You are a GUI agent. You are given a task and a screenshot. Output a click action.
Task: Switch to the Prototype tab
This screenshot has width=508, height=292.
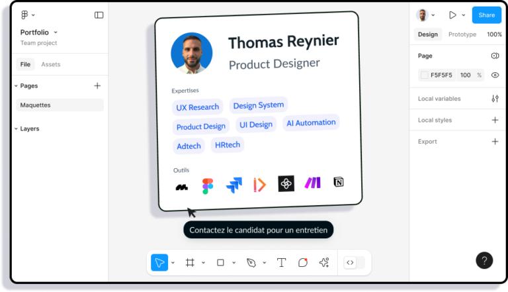[462, 34]
